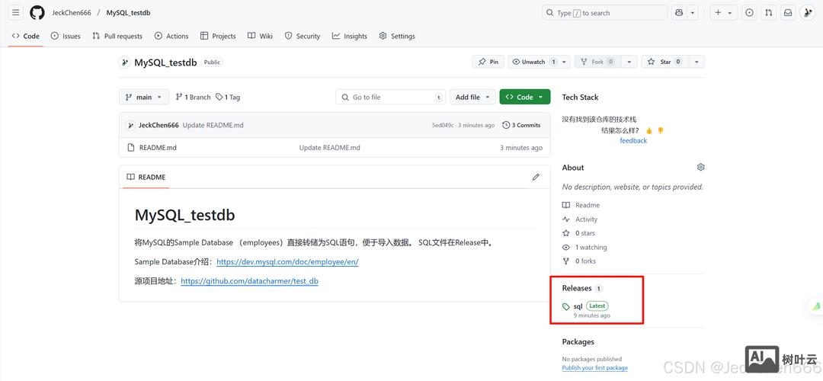Open green leaf extension icon at right edge

click(x=815, y=306)
